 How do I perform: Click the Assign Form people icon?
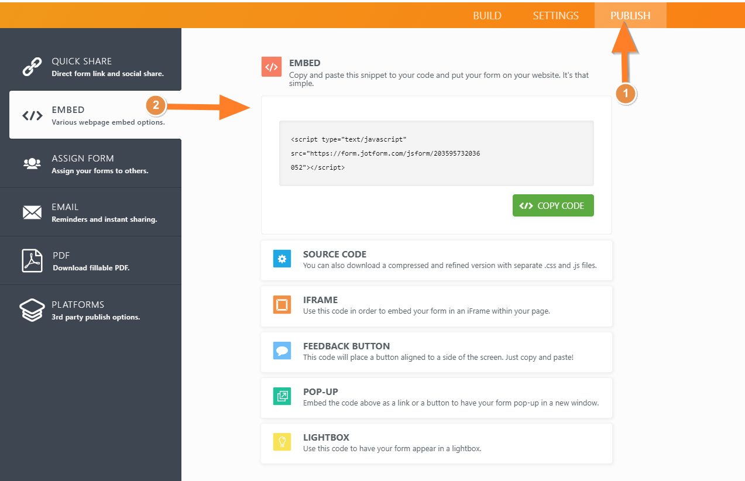32,164
